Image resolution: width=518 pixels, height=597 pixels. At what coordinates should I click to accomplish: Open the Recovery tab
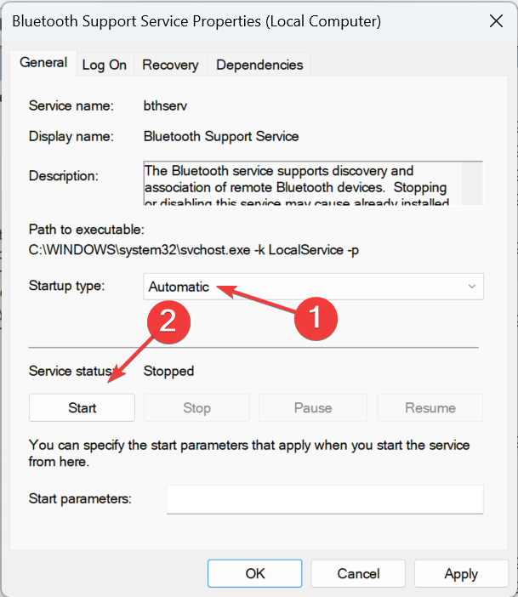tap(170, 65)
